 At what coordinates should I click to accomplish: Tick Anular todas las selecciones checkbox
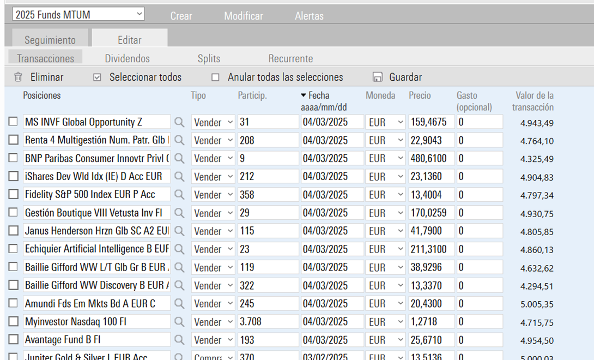click(215, 77)
